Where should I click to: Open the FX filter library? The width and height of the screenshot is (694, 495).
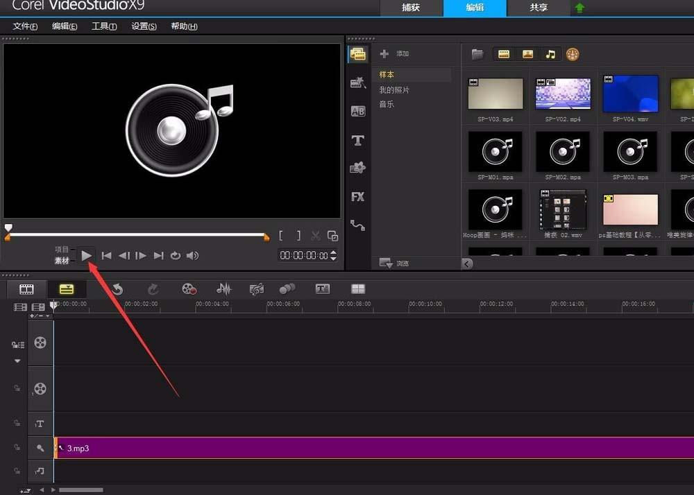(358, 197)
